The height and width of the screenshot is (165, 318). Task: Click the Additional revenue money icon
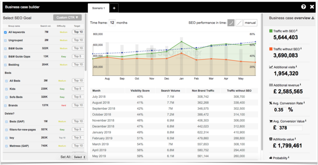(271, 85)
